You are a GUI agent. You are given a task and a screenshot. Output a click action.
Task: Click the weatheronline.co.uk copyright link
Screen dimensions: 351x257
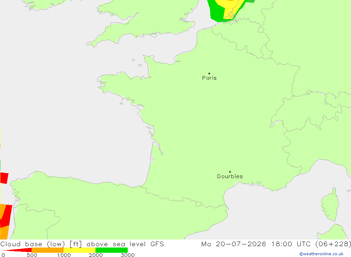pos(322,254)
